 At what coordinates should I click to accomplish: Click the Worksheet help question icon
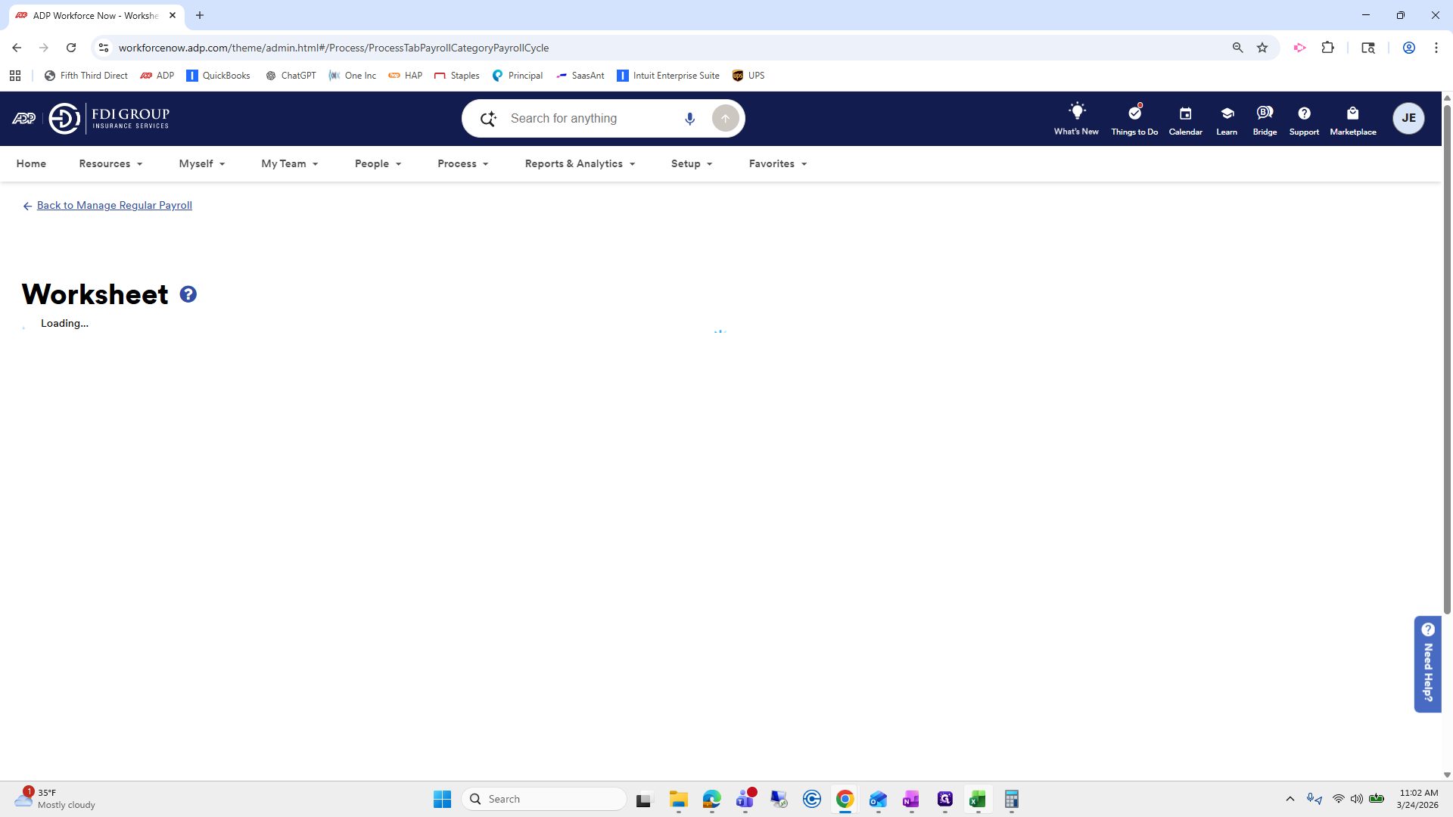[x=188, y=294]
